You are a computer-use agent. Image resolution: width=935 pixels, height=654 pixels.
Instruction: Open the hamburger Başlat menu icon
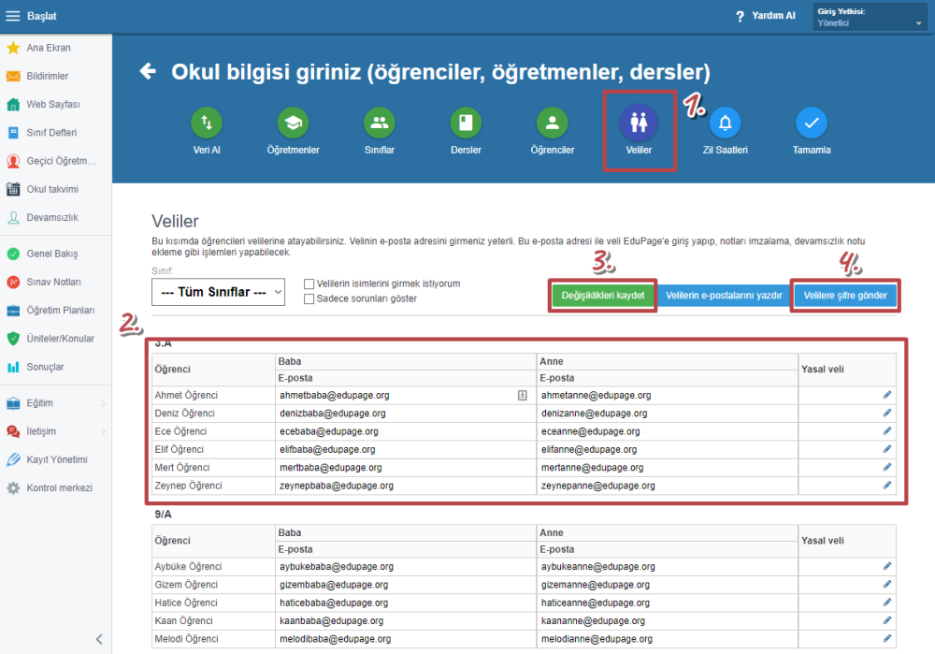(x=12, y=16)
